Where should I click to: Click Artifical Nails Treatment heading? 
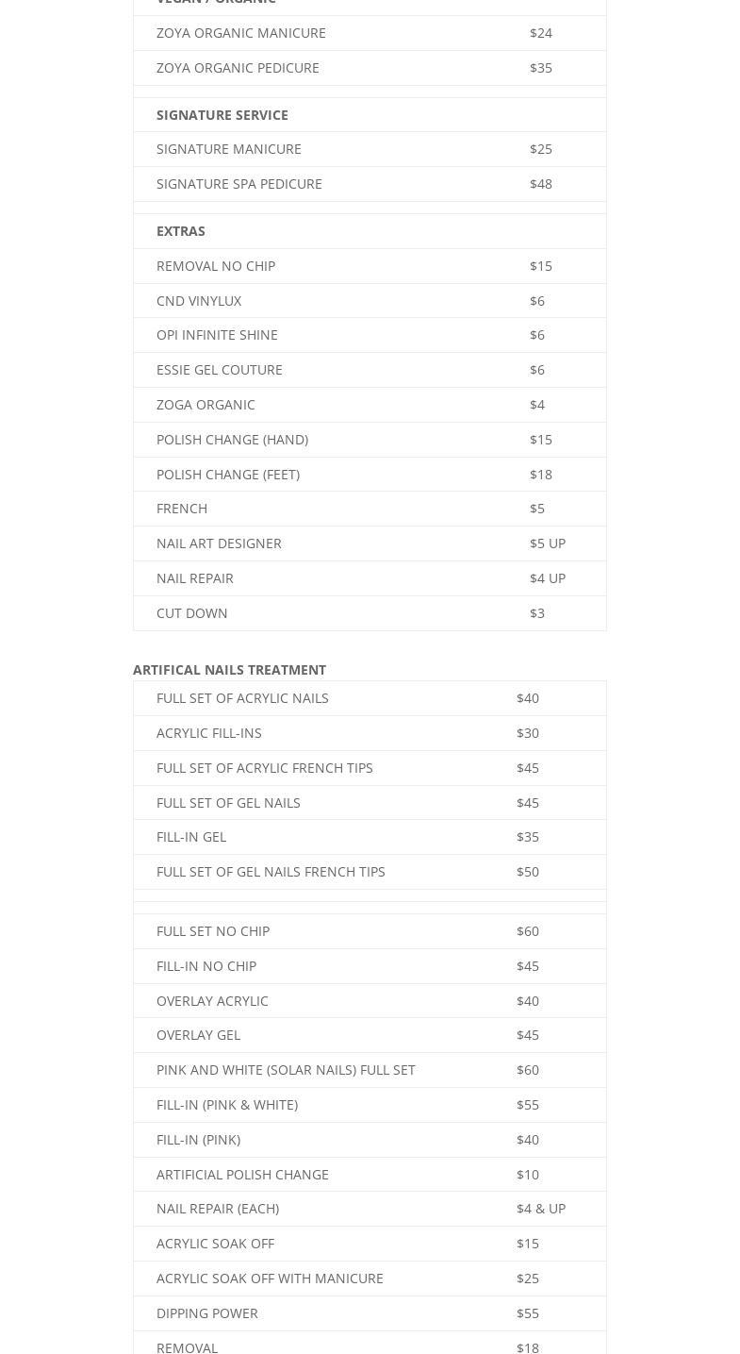click(229, 670)
